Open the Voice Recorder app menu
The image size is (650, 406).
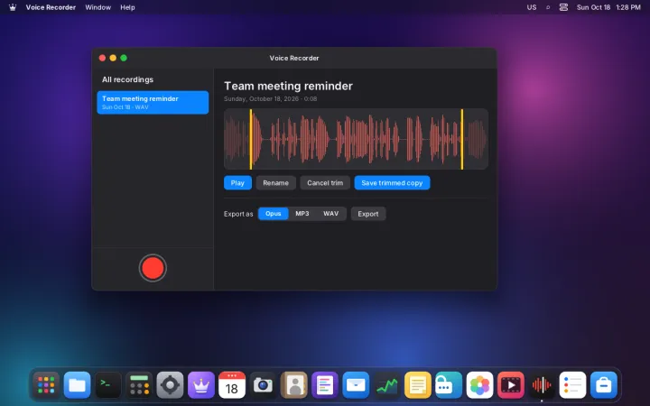coord(51,7)
